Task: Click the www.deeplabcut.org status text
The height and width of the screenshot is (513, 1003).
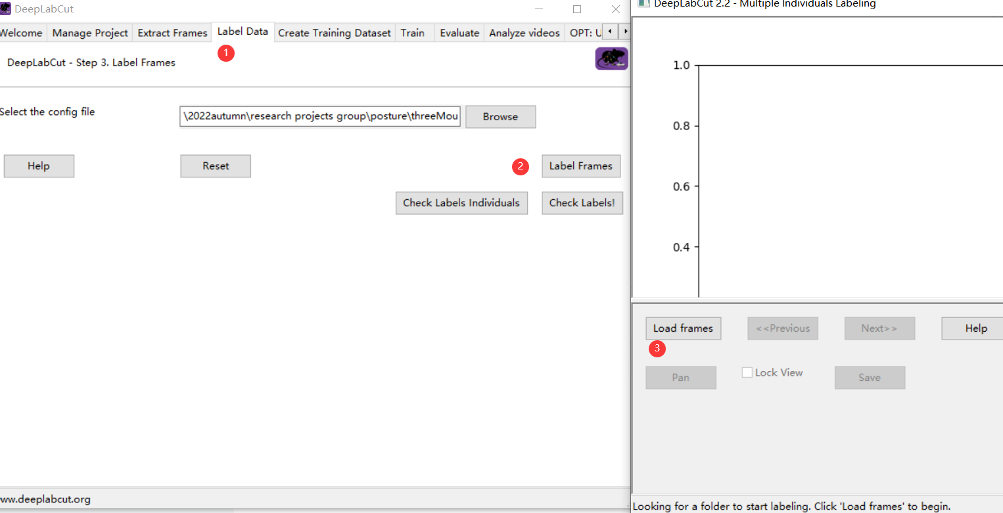Action: [45, 499]
